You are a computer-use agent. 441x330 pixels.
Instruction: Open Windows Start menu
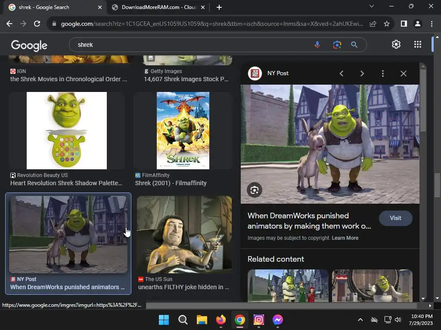[x=164, y=320]
